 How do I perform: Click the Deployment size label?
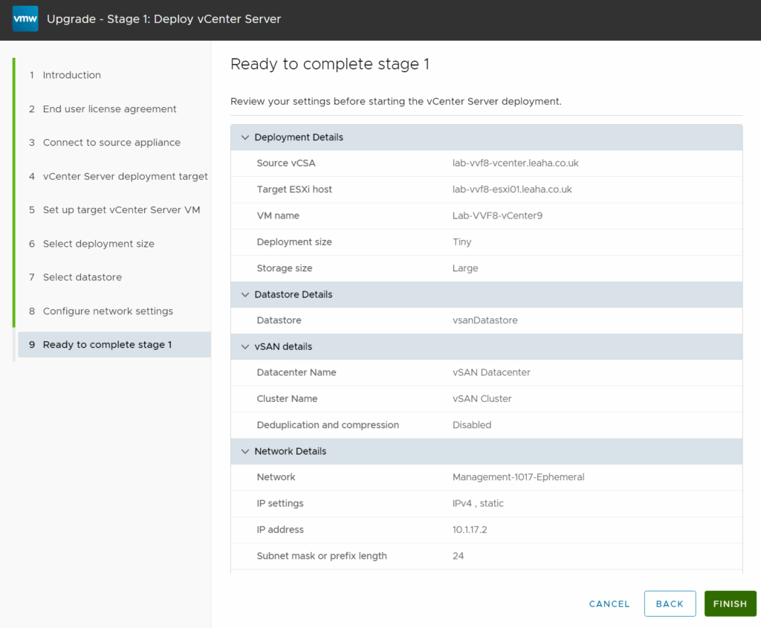pyautogui.click(x=294, y=242)
